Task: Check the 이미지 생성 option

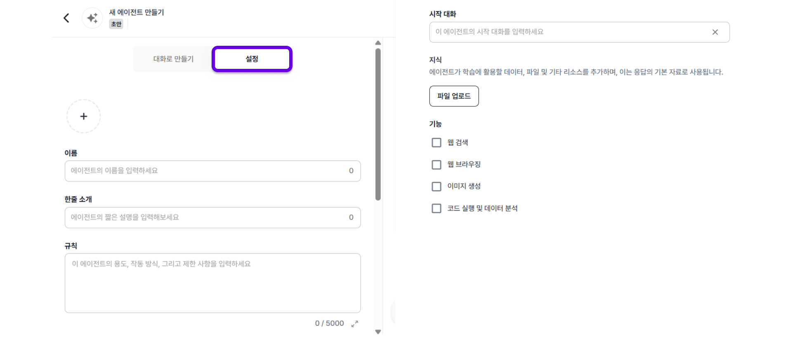Action: click(x=436, y=186)
